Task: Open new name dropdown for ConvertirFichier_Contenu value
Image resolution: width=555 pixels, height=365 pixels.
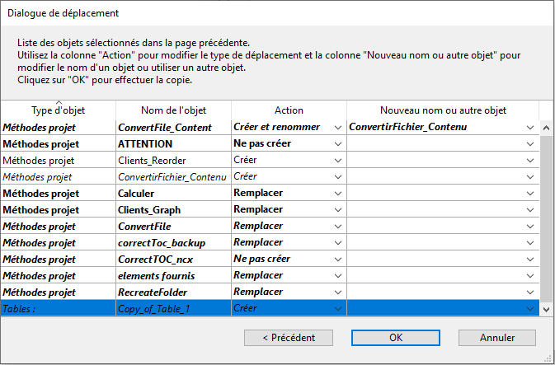Action: point(530,128)
